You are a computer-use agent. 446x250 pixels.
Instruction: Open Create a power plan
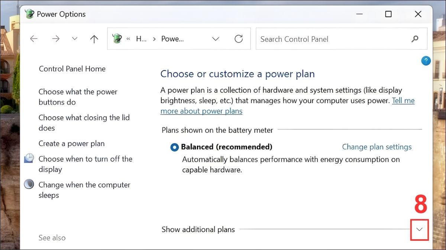point(72,144)
